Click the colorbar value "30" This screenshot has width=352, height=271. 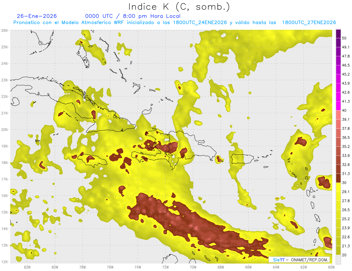coord(344,183)
